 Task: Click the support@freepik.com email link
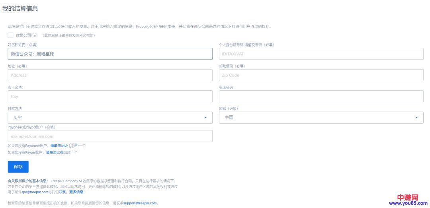140,203
